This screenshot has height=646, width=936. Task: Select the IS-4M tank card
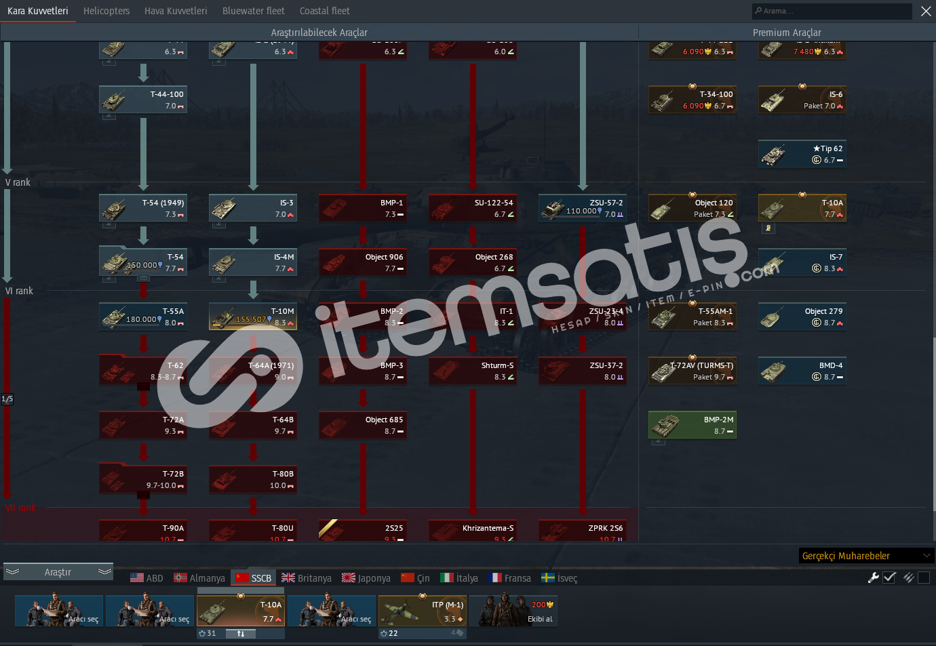pos(253,262)
